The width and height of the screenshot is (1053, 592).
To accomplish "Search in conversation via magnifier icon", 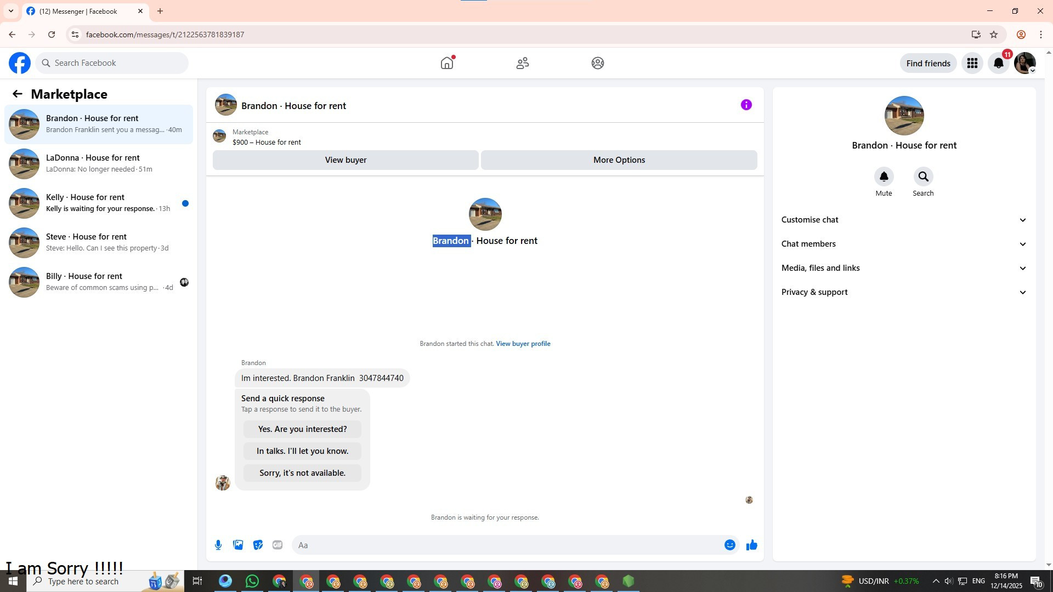I will coord(923,177).
